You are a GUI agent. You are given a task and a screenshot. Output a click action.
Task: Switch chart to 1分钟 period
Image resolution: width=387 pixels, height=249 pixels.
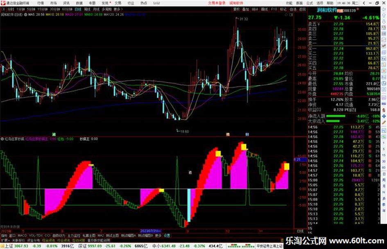(x=20, y=9)
